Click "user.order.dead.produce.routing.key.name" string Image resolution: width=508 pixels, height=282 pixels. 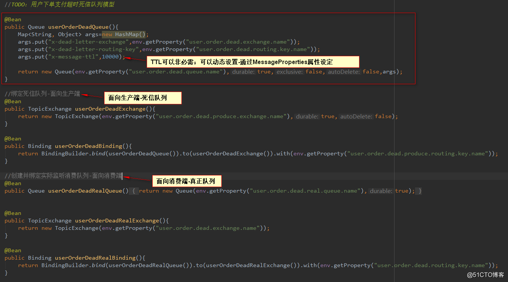[418, 153]
